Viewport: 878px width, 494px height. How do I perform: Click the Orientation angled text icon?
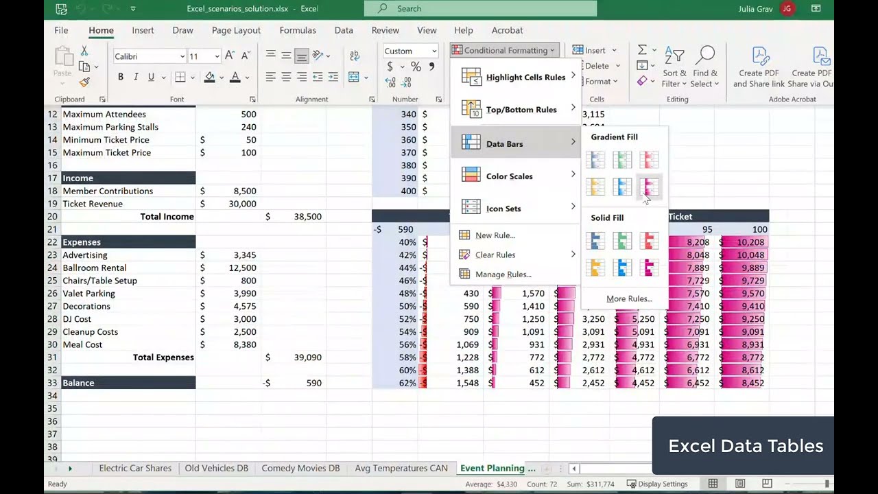(318, 56)
